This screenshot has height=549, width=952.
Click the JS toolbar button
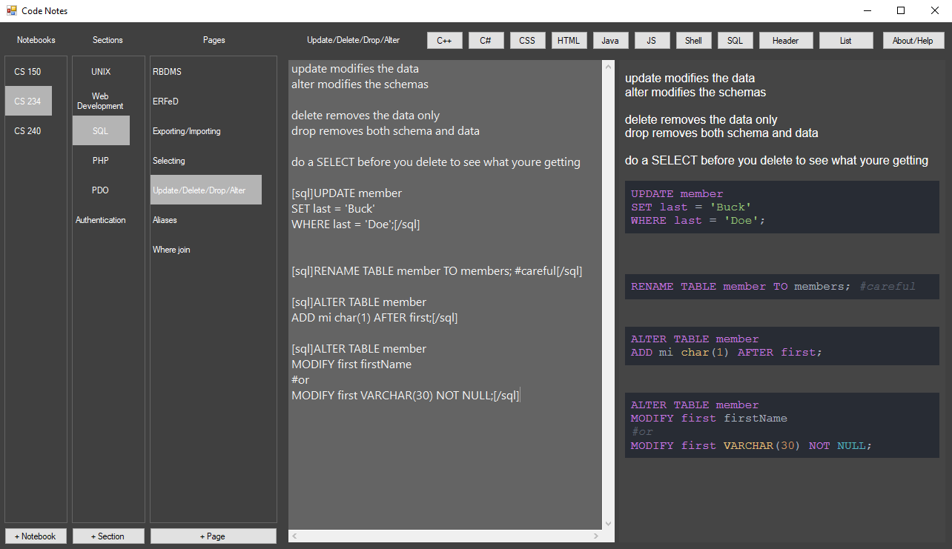pos(652,41)
